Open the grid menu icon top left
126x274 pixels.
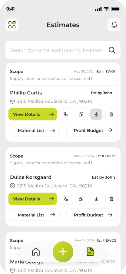point(12,25)
